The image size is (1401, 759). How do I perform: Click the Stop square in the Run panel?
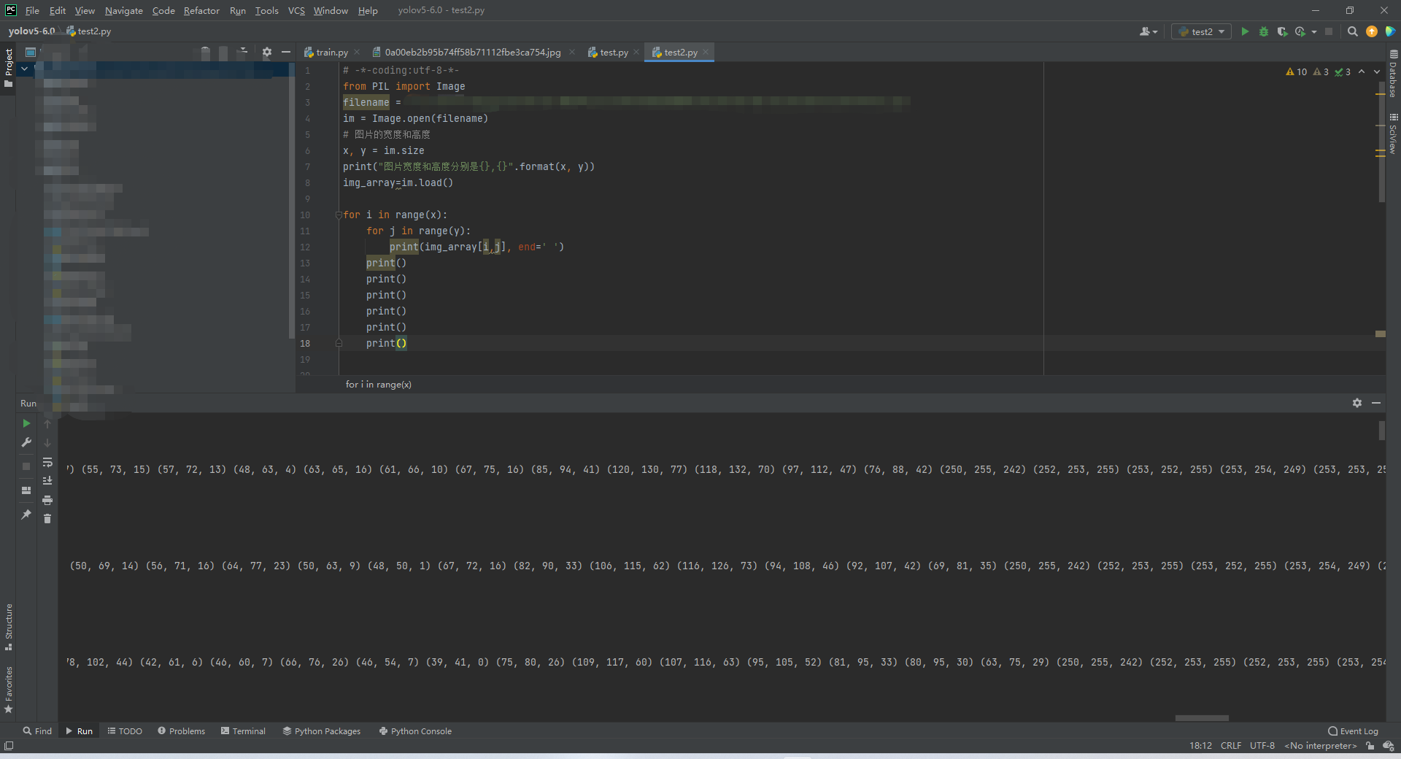coord(26,466)
